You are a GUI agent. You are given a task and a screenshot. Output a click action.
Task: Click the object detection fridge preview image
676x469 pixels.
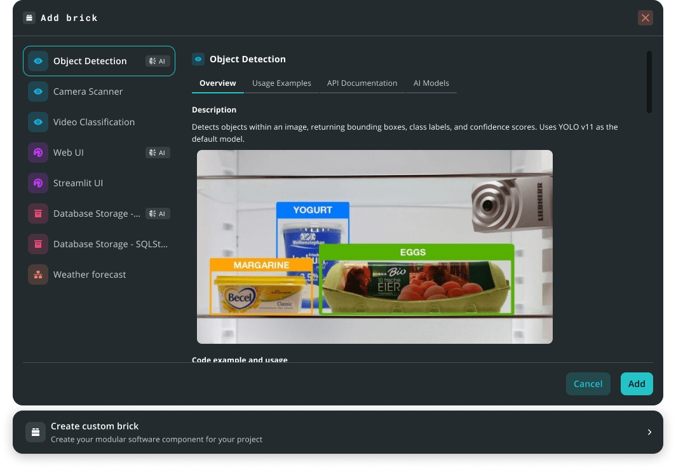[x=375, y=247]
